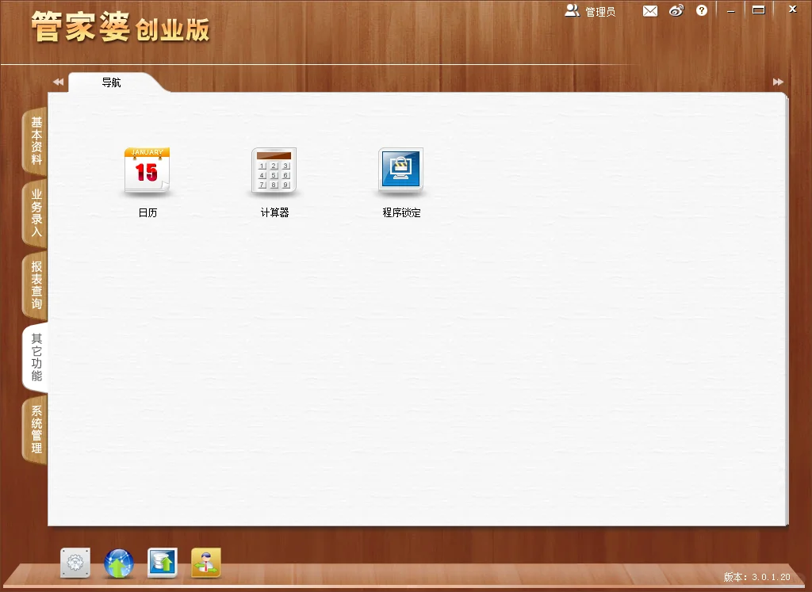The width and height of the screenshot is (812, 592).
Task: Click the right double-arrow tab scroller
Action: pos(778,82)
